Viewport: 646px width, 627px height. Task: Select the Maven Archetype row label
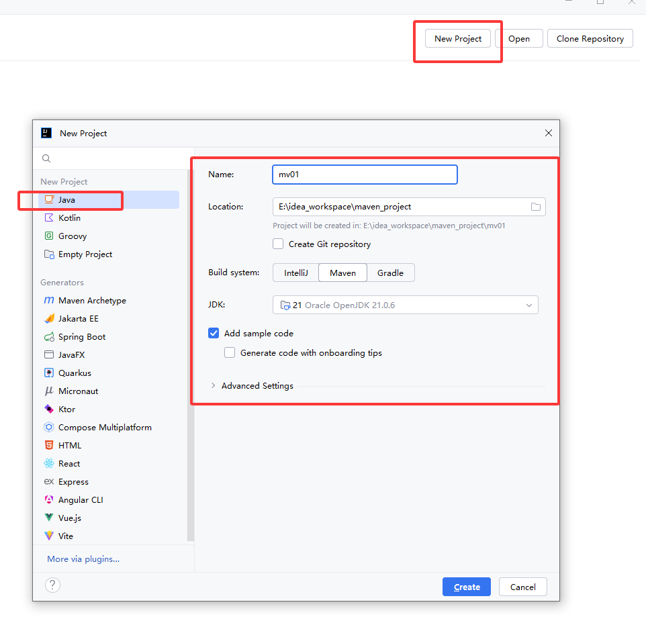click(x=92, y=301)
